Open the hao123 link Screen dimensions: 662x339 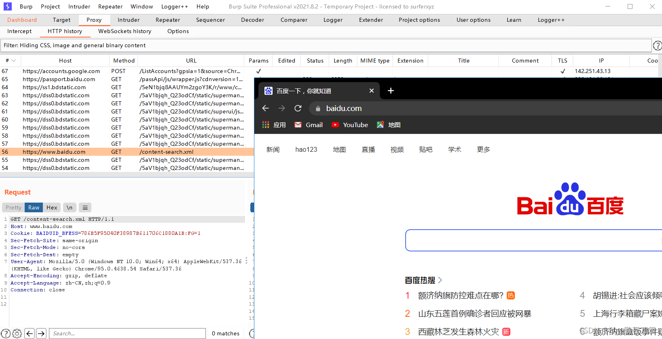click(306, 149)
